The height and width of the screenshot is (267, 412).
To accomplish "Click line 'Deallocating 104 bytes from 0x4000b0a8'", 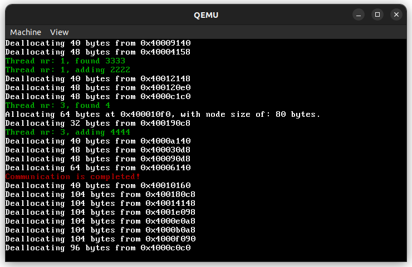I will (100, 230).
